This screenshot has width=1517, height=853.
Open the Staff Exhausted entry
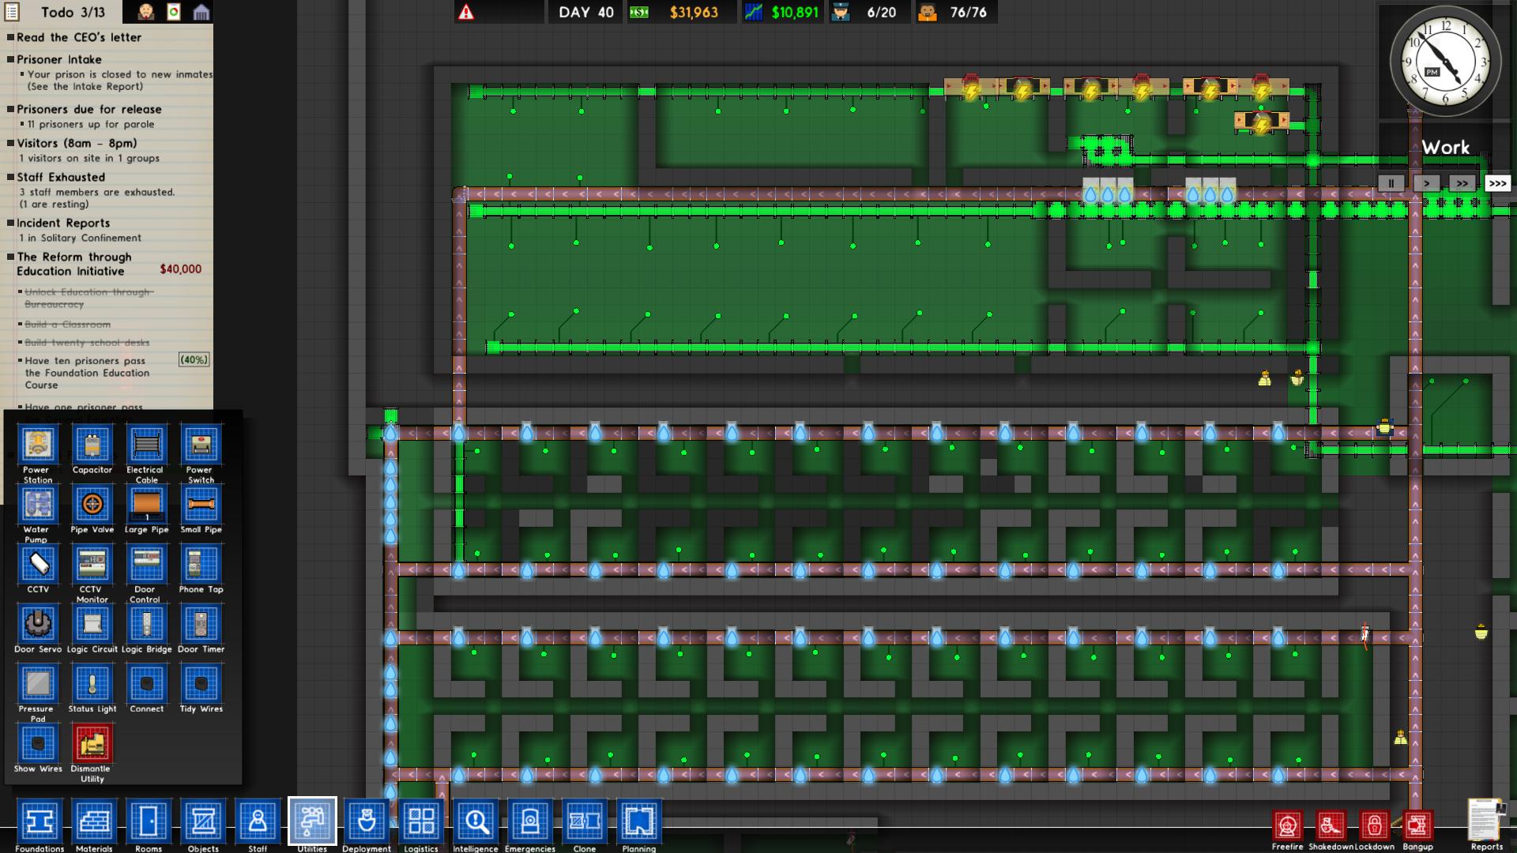point(61,177)
